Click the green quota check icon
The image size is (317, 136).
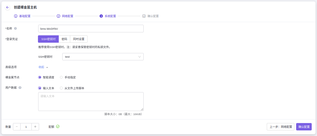pyautogui.click(x=58, y=127)
